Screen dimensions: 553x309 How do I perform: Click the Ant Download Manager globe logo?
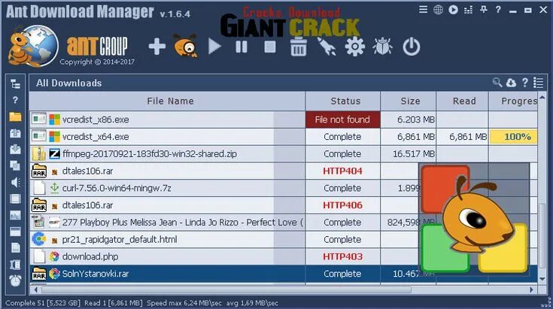point(32,46)
